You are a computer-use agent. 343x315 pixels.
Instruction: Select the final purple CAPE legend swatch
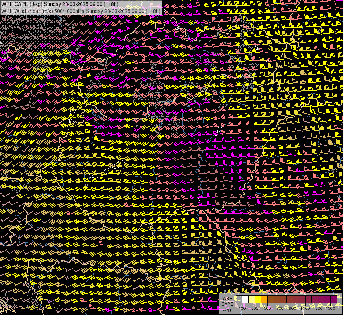pyautogui.click(x=334, y=300)
